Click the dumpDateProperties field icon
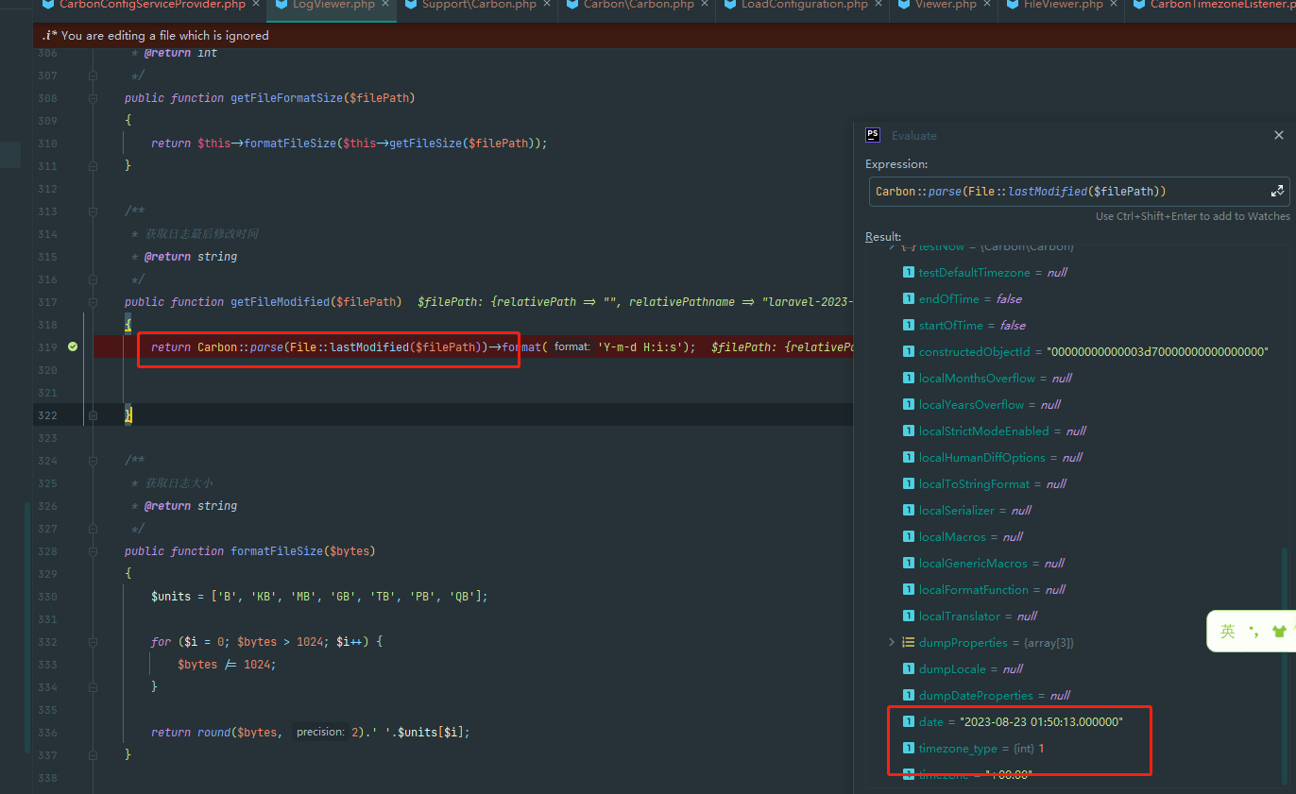 [908, 695]
